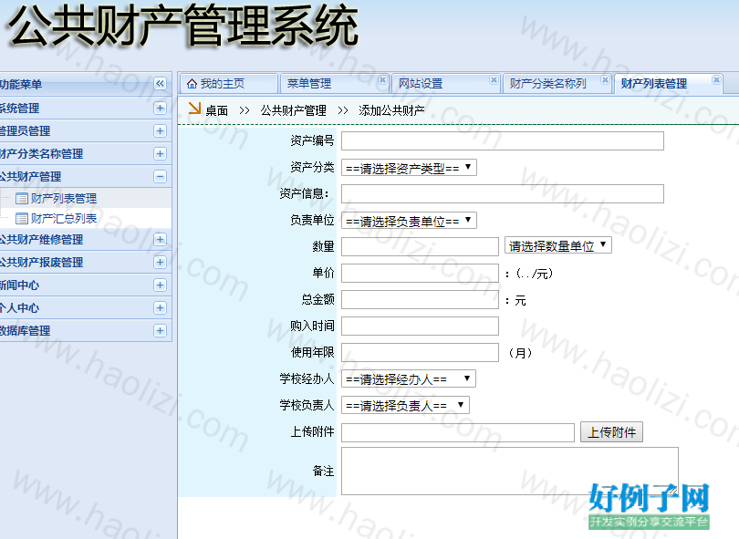
Task: Close the 财产分类名称列 tab
Action: (x=605, y=79)
